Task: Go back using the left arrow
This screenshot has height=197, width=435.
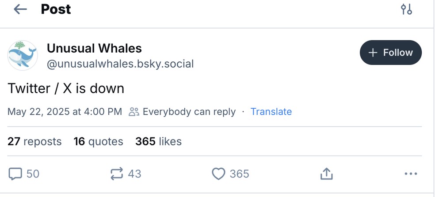Action: point(20,9)
